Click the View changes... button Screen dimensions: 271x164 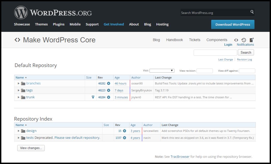coord(31,148)
